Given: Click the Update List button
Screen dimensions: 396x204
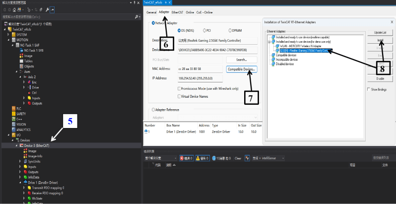Looking at the screenshot, I should point(380,33).
